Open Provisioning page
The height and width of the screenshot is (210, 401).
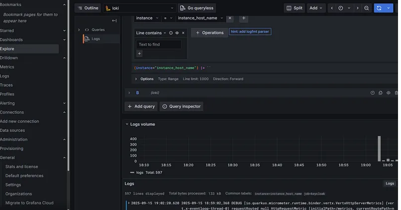(11, 149)
